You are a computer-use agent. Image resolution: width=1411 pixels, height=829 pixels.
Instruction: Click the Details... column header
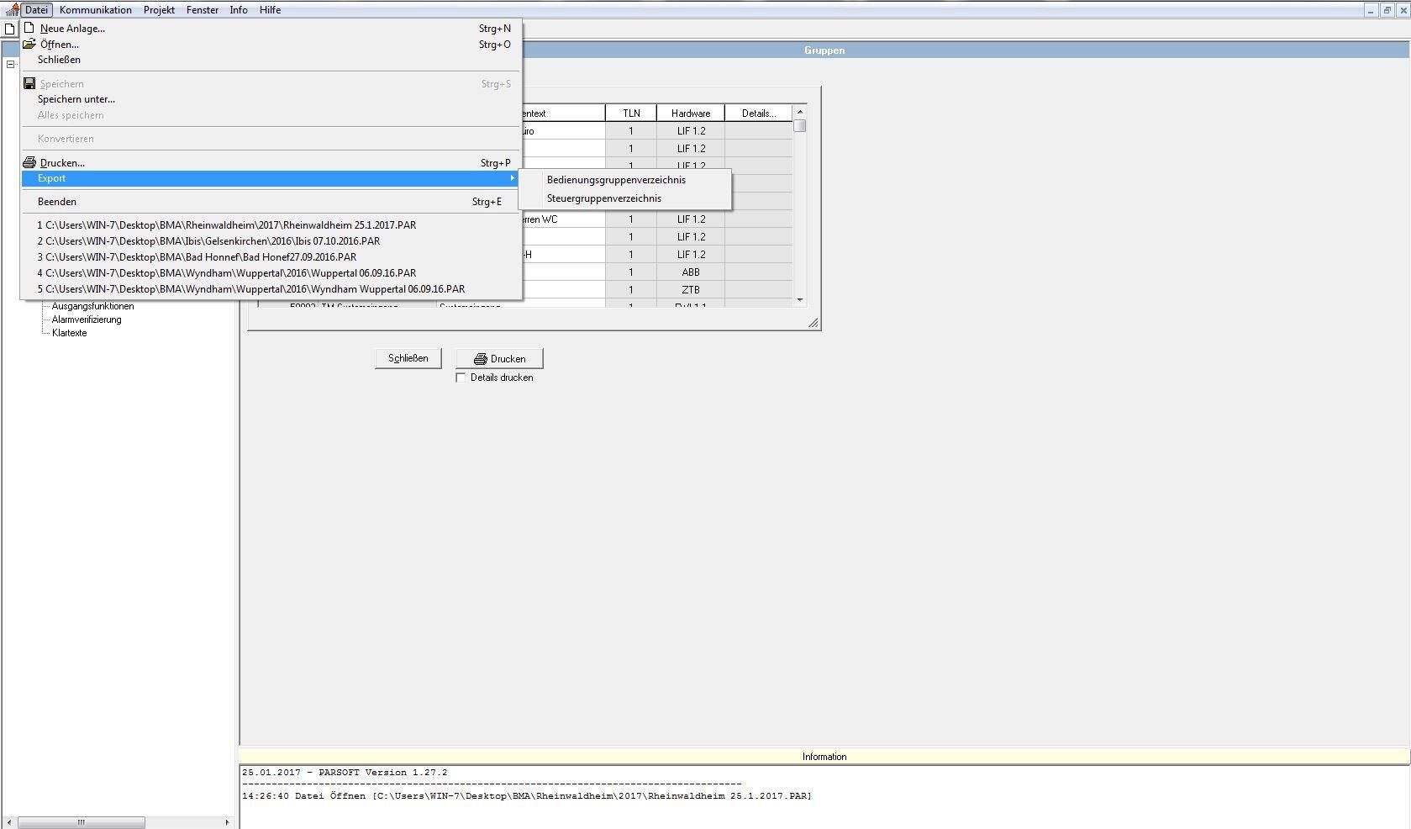(758, 114)
